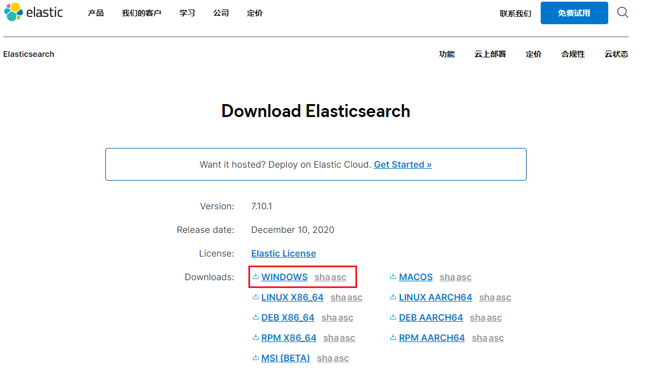646x373 pixels.
Task: Download the WINDOWS package
Action: pos(284,277)
